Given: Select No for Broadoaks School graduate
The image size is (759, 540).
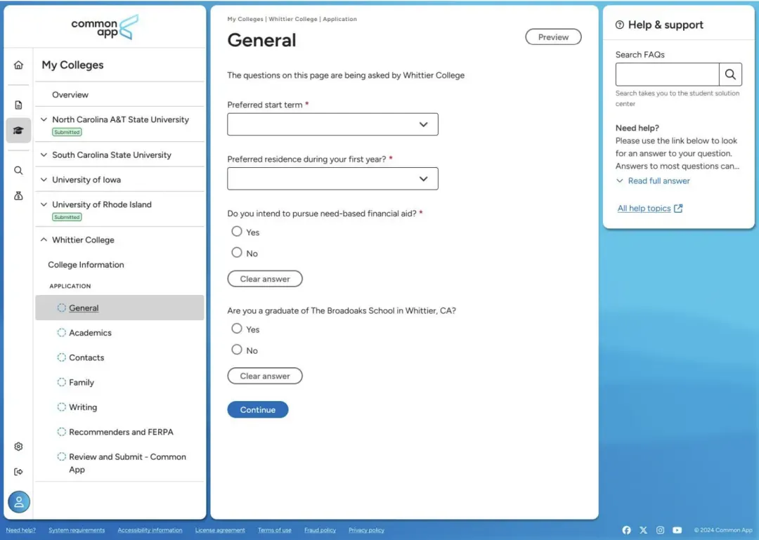Looking at the screenshot, I should pos(237,350).
